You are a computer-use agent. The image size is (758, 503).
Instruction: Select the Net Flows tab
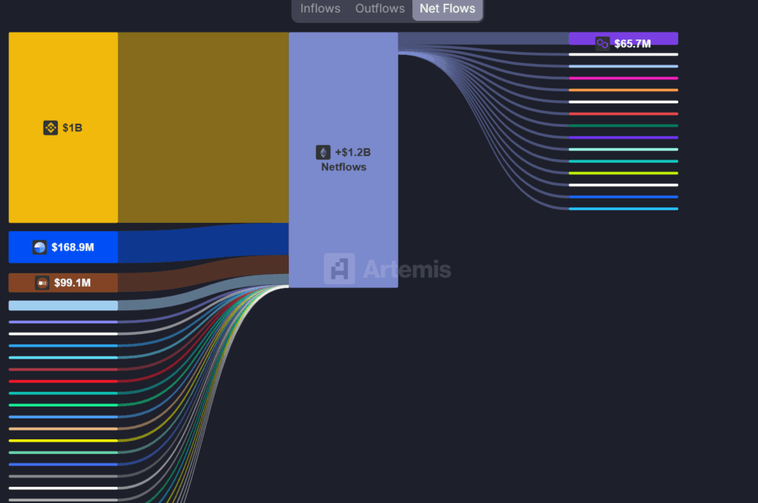click(447, 9)
